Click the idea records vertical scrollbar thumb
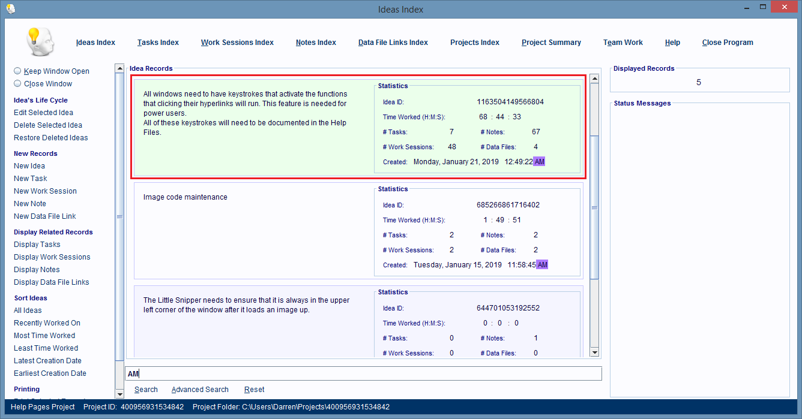Viewport: 802px width, 419px height. click(x=594, y=207)
